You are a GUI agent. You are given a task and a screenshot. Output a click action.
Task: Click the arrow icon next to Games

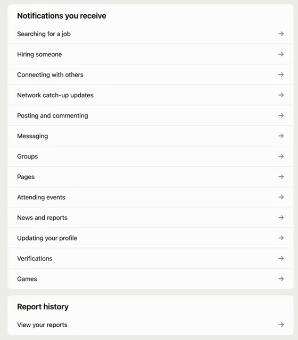tap(281, 278)
